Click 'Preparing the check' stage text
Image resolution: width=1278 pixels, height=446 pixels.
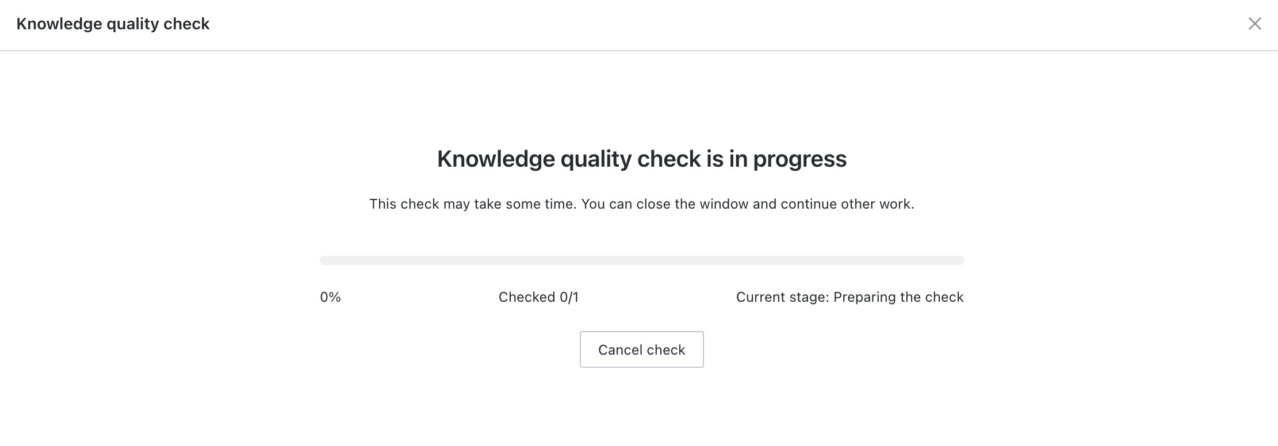pos(898,297)
